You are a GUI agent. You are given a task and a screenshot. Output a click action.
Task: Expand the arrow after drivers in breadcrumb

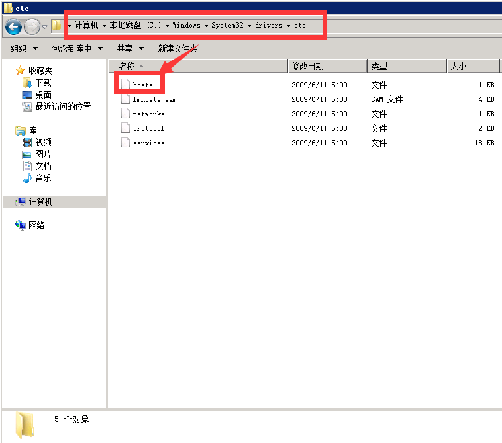click(x=288, y=26)
